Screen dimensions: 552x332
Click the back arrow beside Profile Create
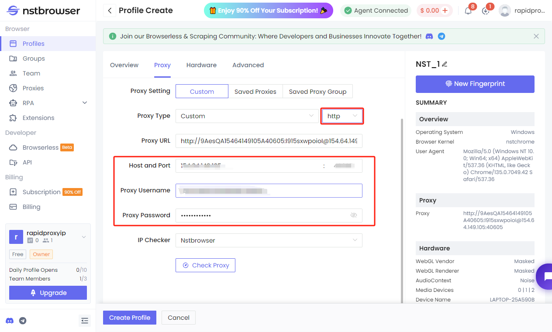click(110, 10)
